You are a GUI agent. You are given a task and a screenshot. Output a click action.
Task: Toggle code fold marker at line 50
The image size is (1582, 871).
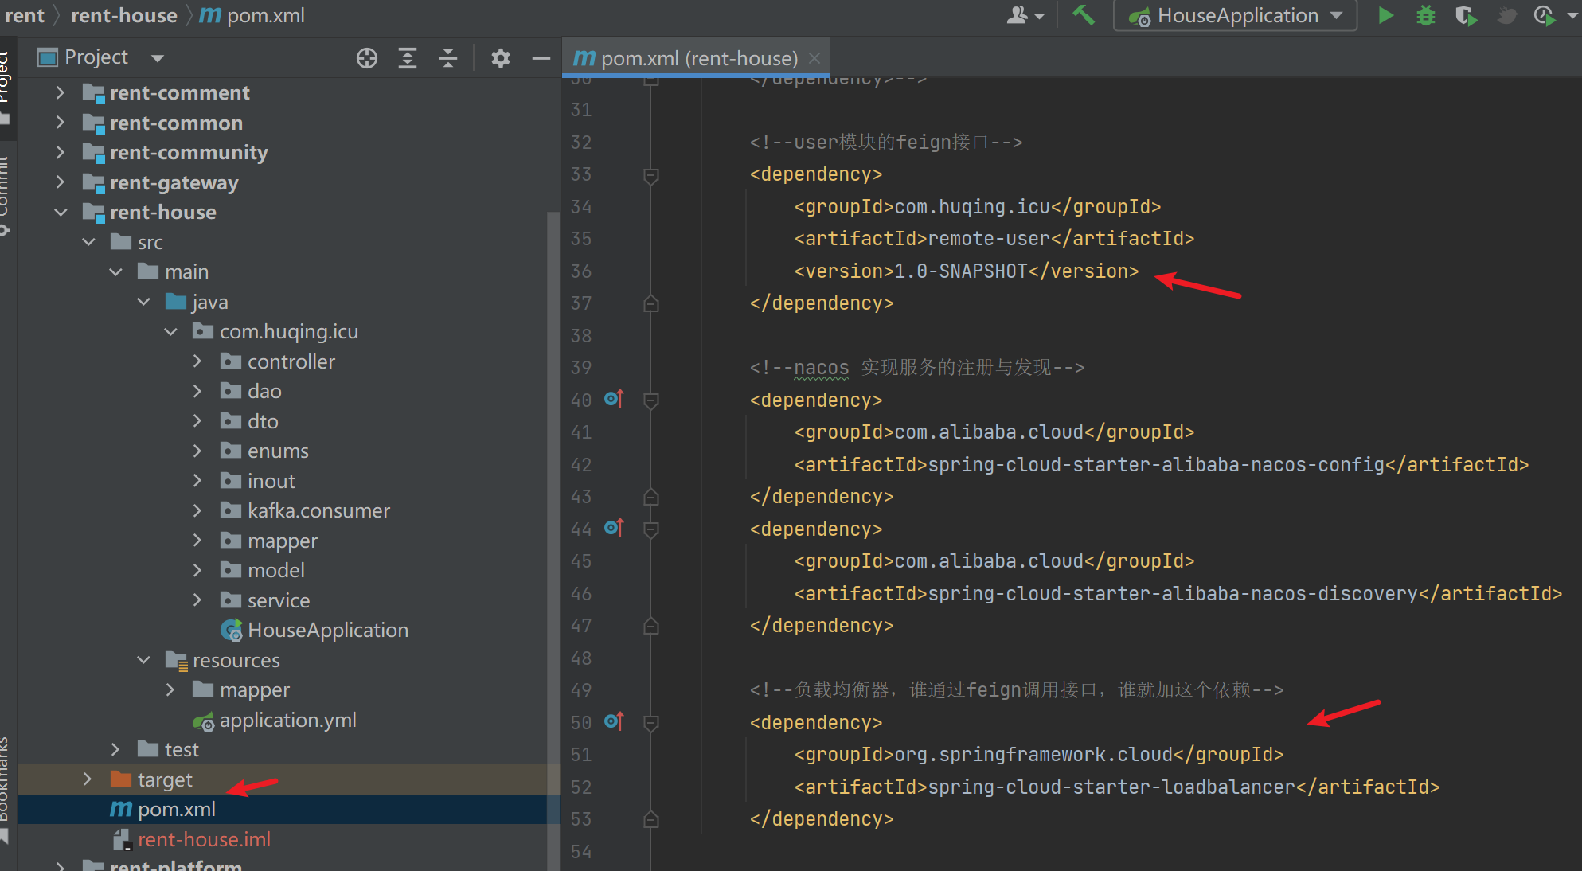click(x=650, y=723)
